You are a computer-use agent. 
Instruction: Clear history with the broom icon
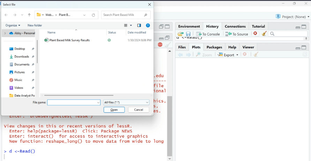point(264,34)
